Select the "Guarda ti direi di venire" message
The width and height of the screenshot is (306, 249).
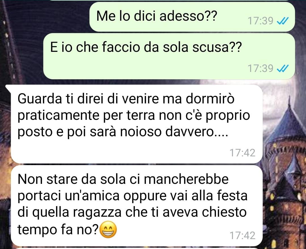coord(137,124)
